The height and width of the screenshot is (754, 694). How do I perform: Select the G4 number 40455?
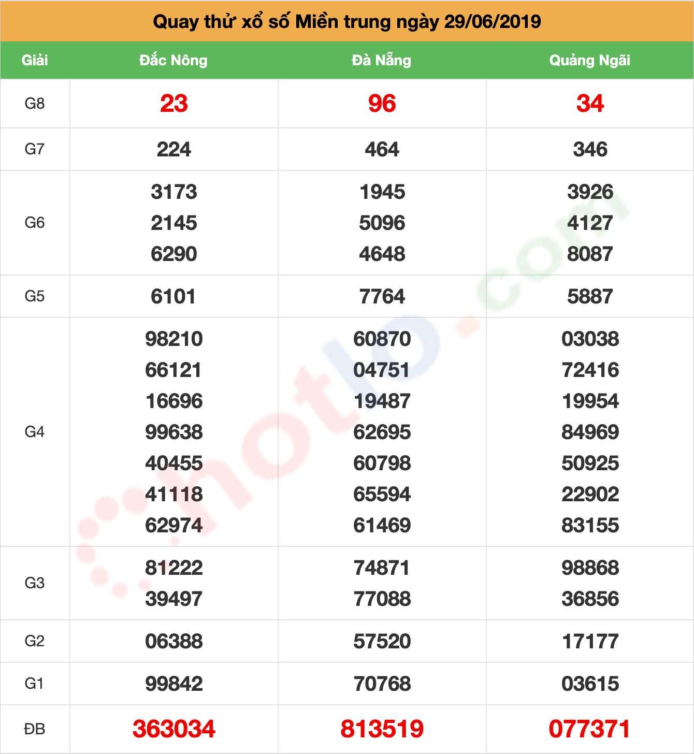(x=174, y=463)
